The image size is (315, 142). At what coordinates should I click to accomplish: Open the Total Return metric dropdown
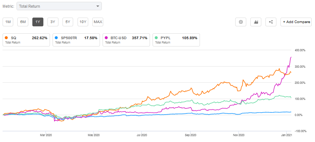pyautogui.click(x=59, y=6)
